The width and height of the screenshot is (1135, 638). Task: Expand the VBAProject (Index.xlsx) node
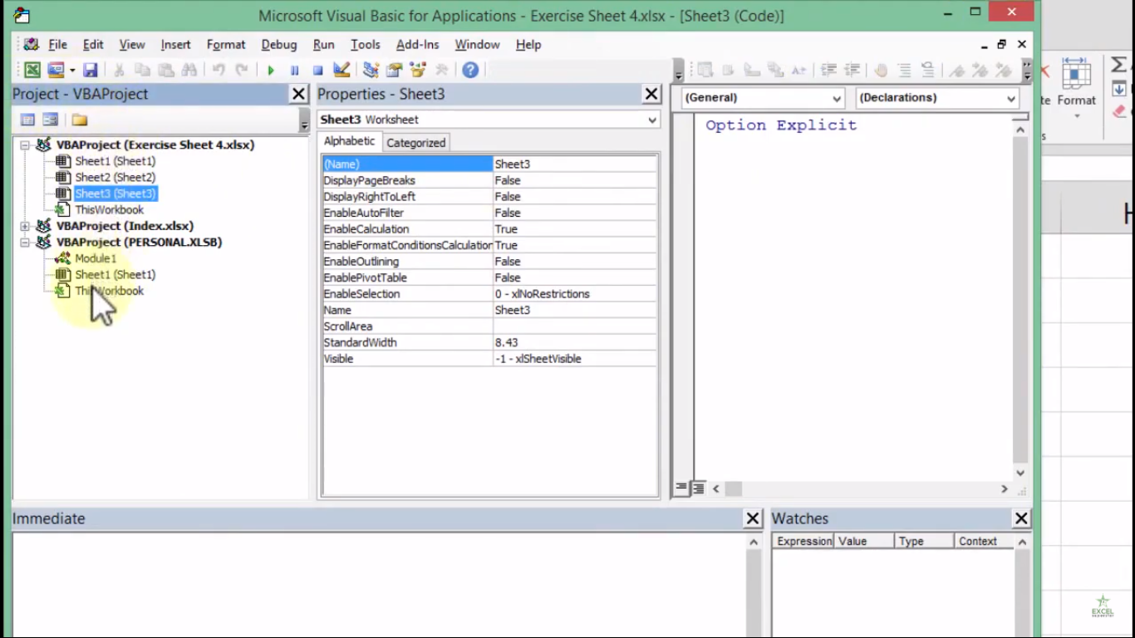click(25, 226)
